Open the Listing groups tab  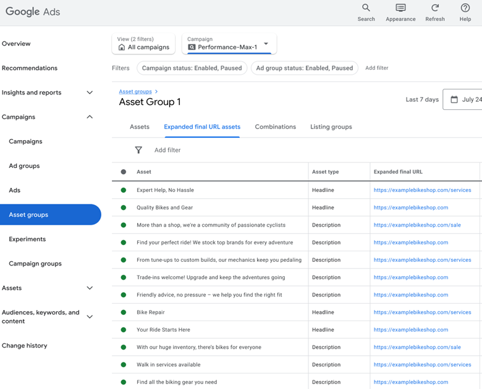tap(331, 127)
